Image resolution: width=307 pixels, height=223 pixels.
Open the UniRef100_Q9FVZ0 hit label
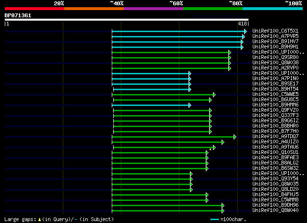click(x=275, y=110)
